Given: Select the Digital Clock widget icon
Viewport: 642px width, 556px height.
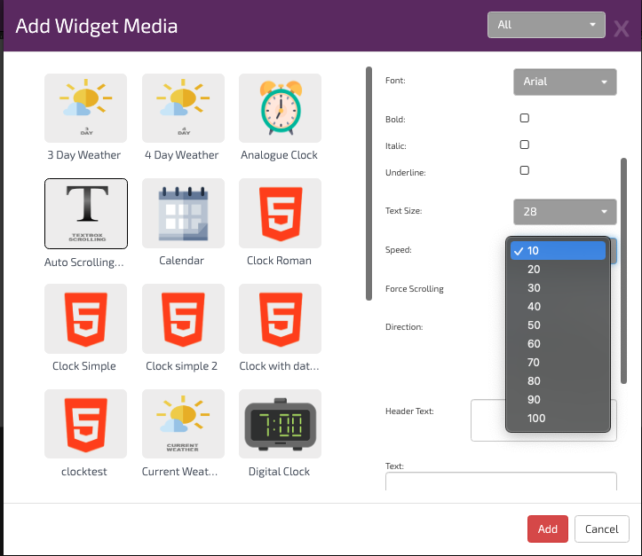Looking at the screenshot, I should click(x=280, y=424).
